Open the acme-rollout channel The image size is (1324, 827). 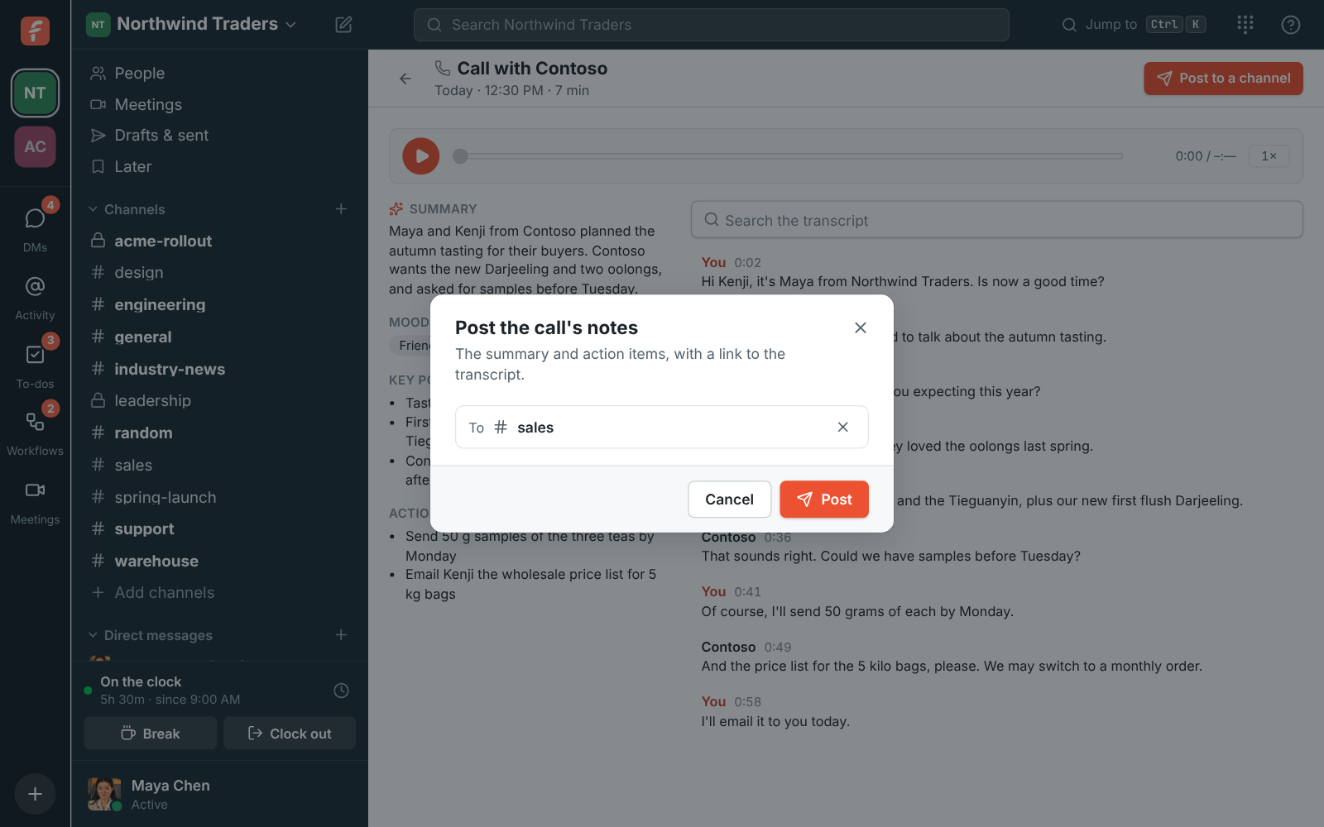[219, 241]
